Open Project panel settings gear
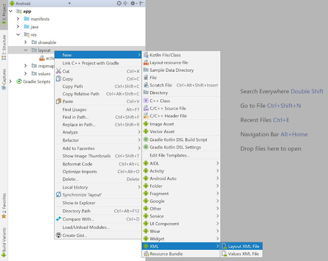The image size is (328, 261). click(x=133, y=4)
